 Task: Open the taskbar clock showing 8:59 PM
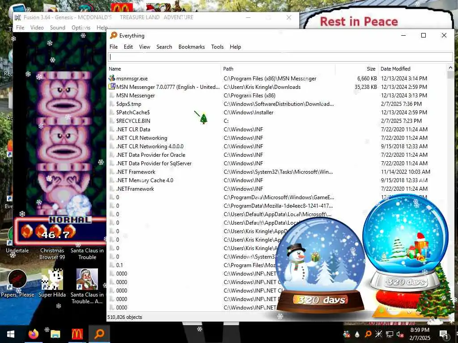[x=420, y=334]
